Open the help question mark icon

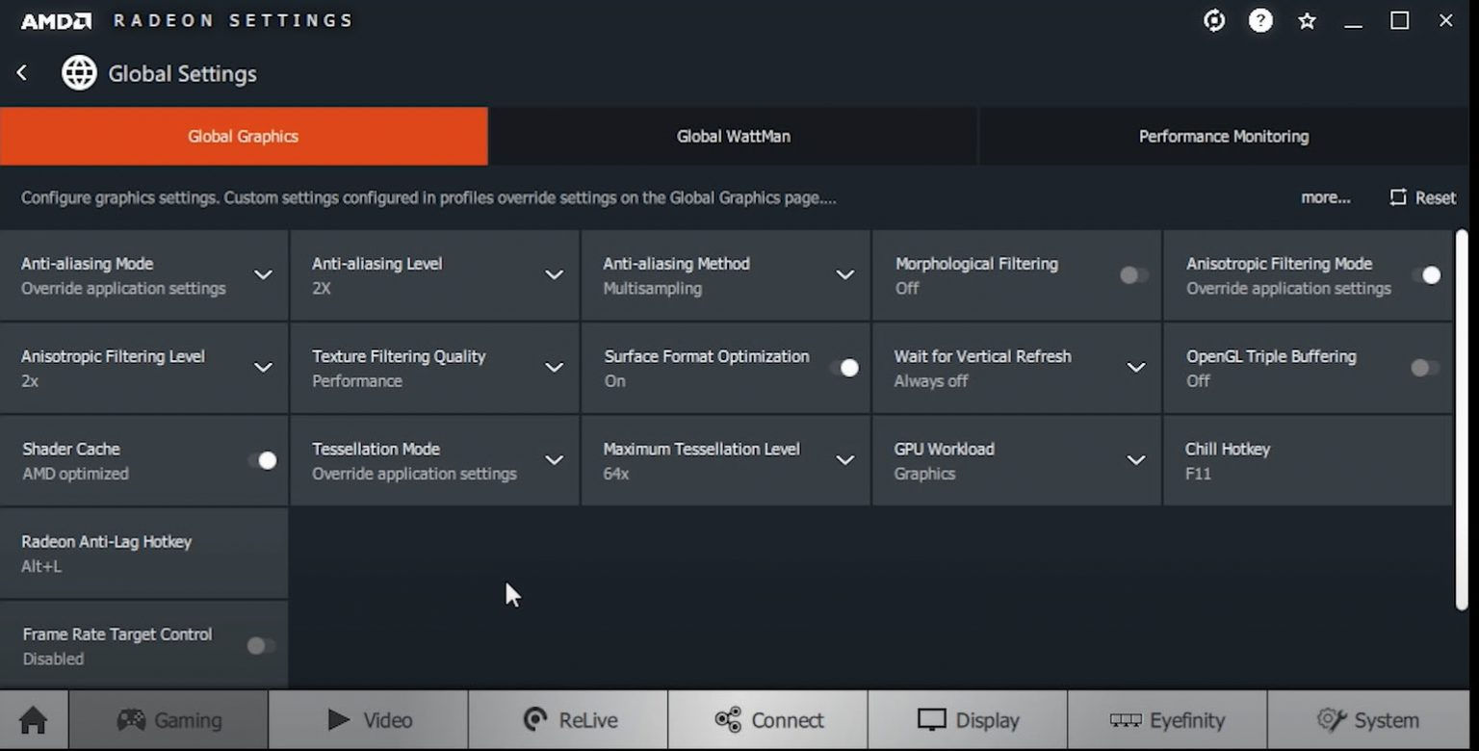pos(1260,20)
